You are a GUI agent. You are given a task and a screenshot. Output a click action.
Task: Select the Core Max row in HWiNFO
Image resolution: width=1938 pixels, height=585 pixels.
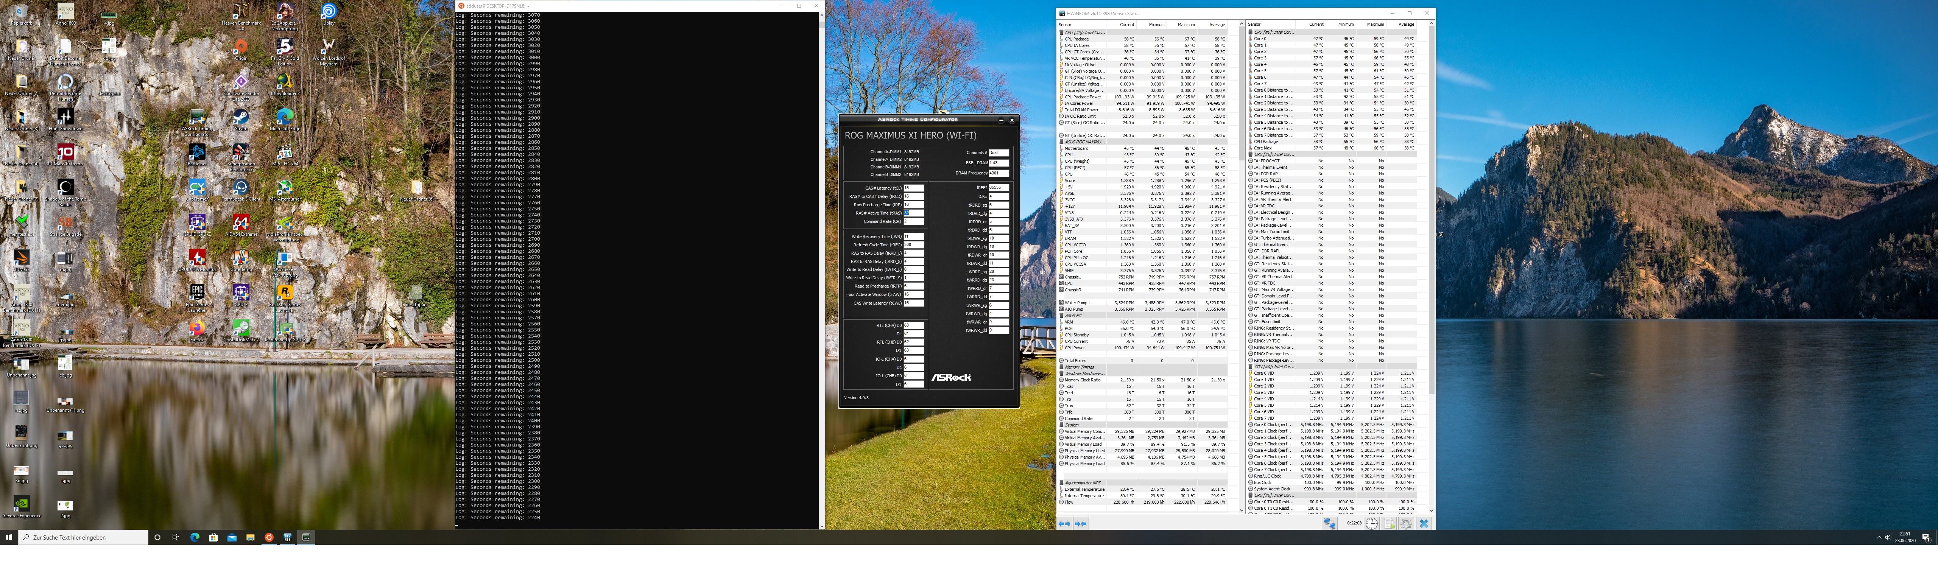[x=1333, y=148]
